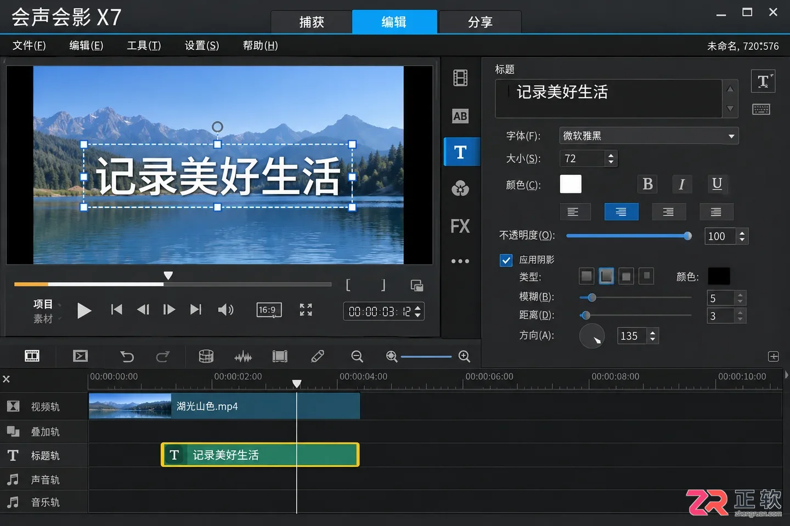Viewport: 790px width, 526px height.
Task: Zoom in the timeline
Action: pos(464,357)
